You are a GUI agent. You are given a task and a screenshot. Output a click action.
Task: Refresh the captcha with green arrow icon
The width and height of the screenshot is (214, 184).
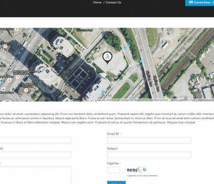click(x=144, y=169)
